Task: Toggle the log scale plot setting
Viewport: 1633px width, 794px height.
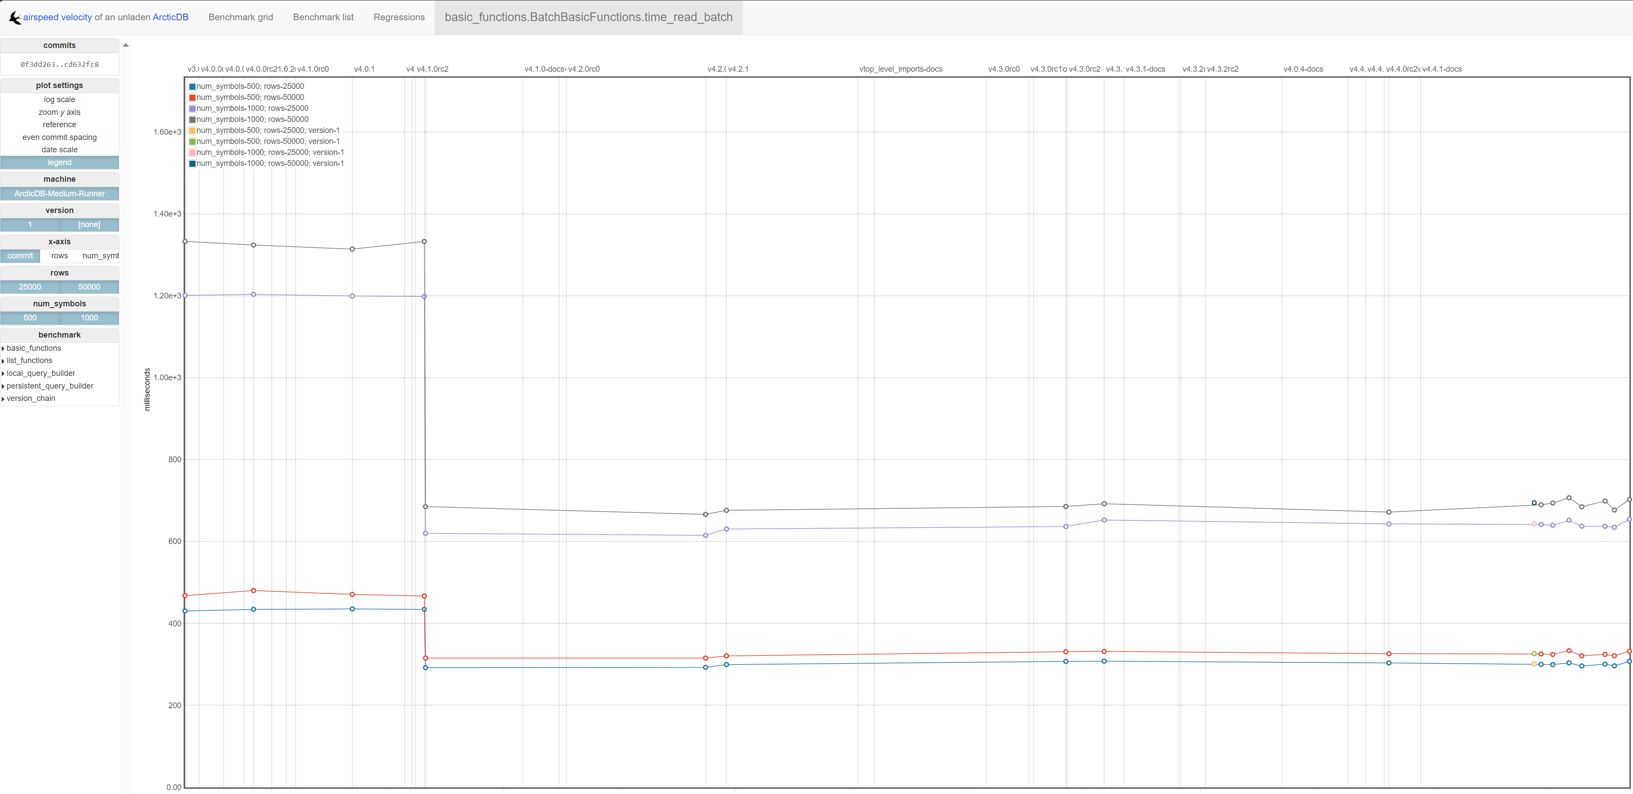Action: pos(59,99)
